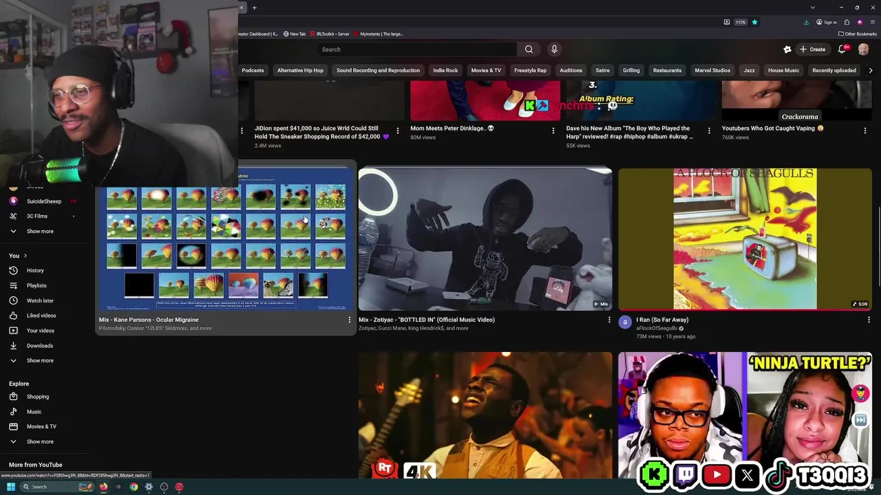Click the YouTube search input field
This screenshot has width=881, height=495.
tap(416, 49)
